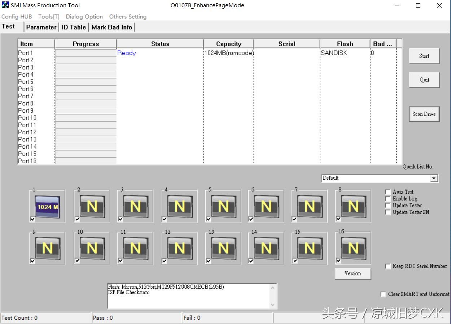Click the Scan Drive button
451x324 pixels.
pos(424,114)
